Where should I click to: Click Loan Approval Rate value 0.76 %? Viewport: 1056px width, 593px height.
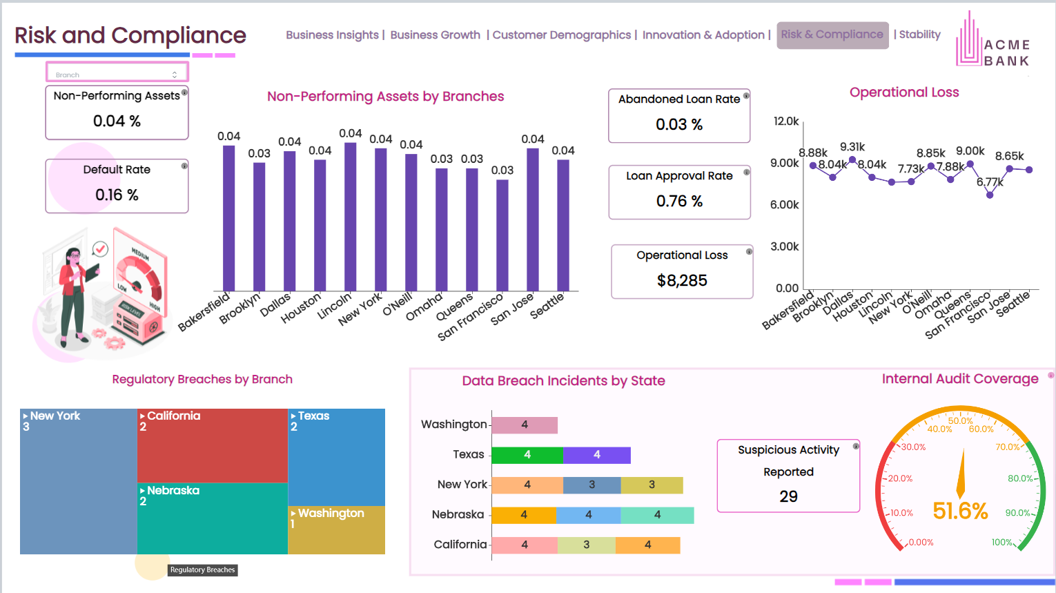pyautogui.click(x=679, y=202)
